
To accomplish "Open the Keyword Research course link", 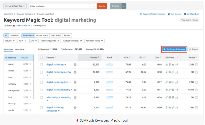I will (x=152, y=14).
